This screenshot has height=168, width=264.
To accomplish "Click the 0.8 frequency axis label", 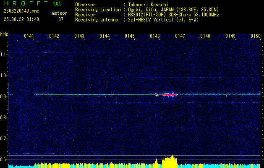I will click(x=4, y=118).
